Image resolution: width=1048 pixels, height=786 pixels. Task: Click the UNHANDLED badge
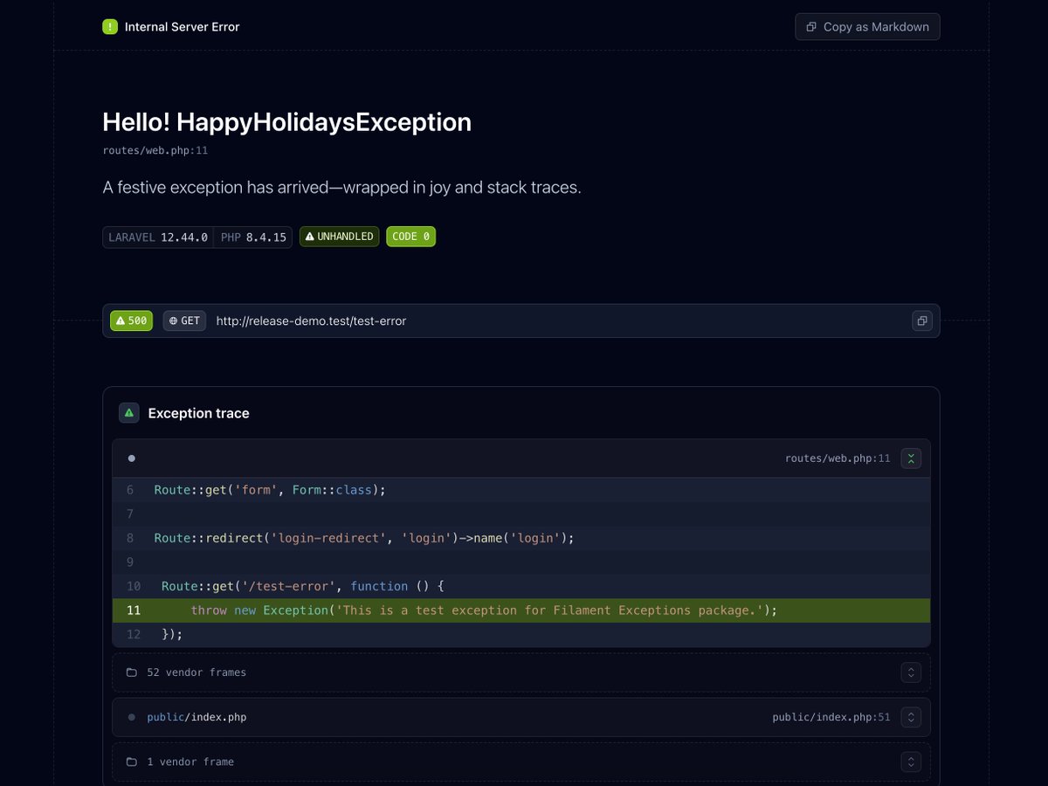[340, 237]
